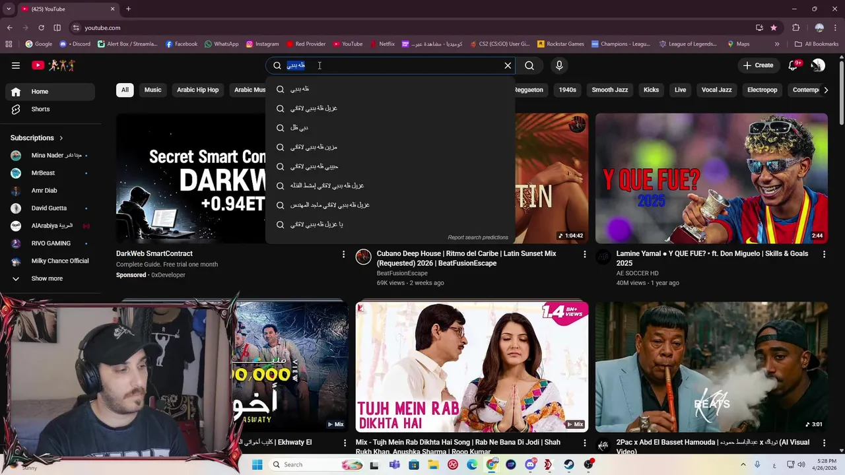This screenshot has height=475, width=845.
Task: Open Shorts in sidebar
Action: click(x=50, y=109)
